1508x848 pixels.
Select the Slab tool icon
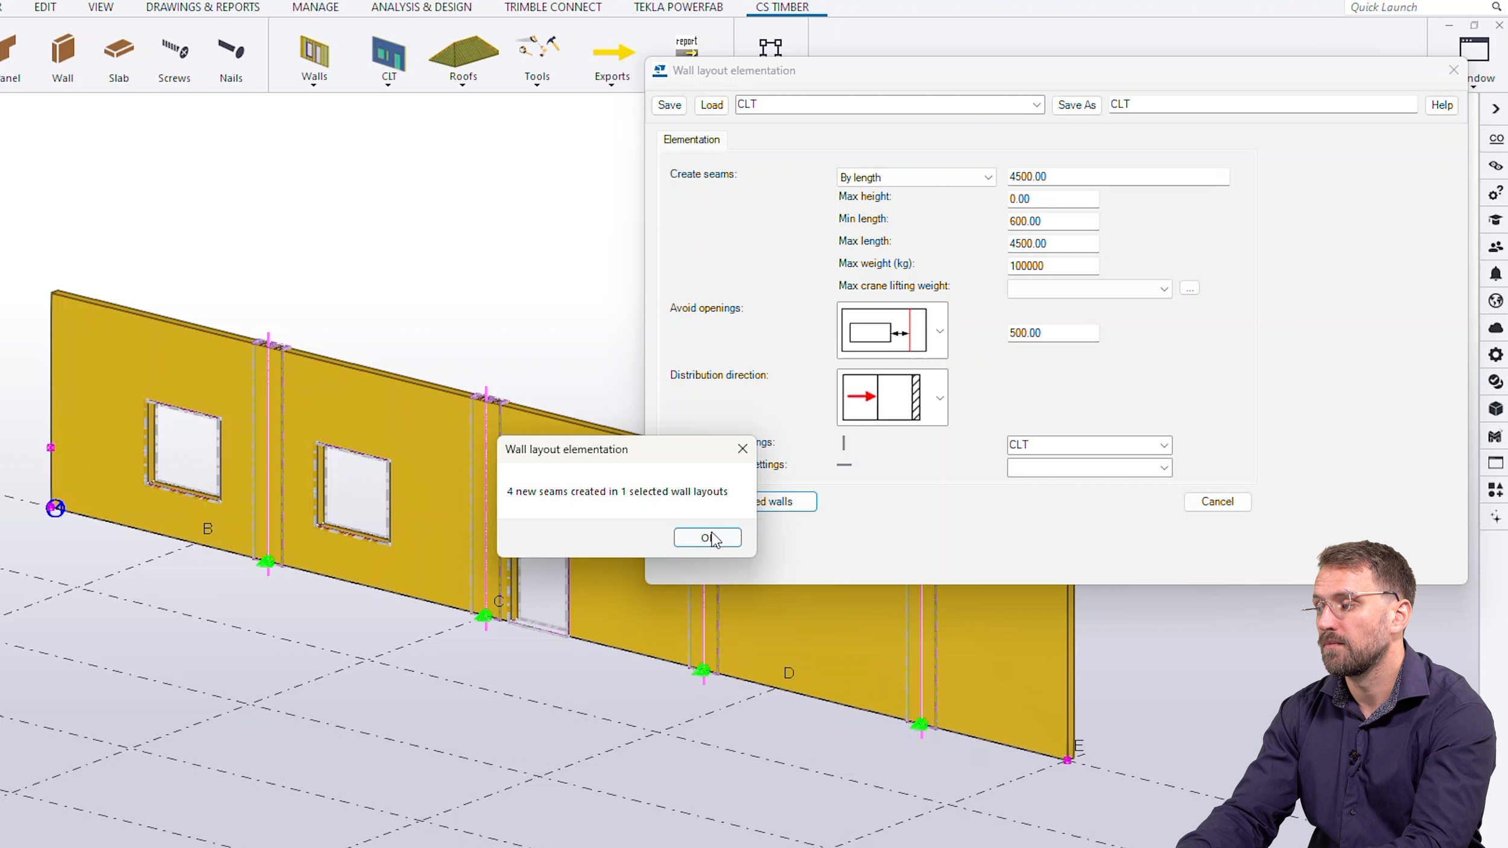[118, 58]
